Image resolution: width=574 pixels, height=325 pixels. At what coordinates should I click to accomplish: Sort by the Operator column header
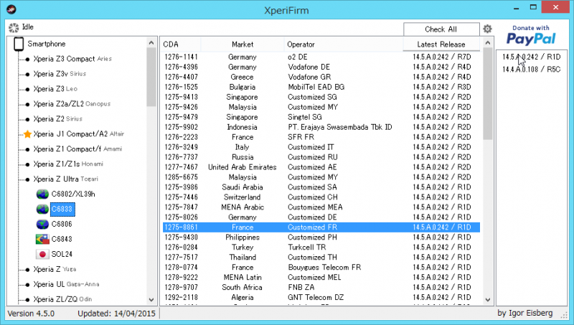[x=344, y=44]
